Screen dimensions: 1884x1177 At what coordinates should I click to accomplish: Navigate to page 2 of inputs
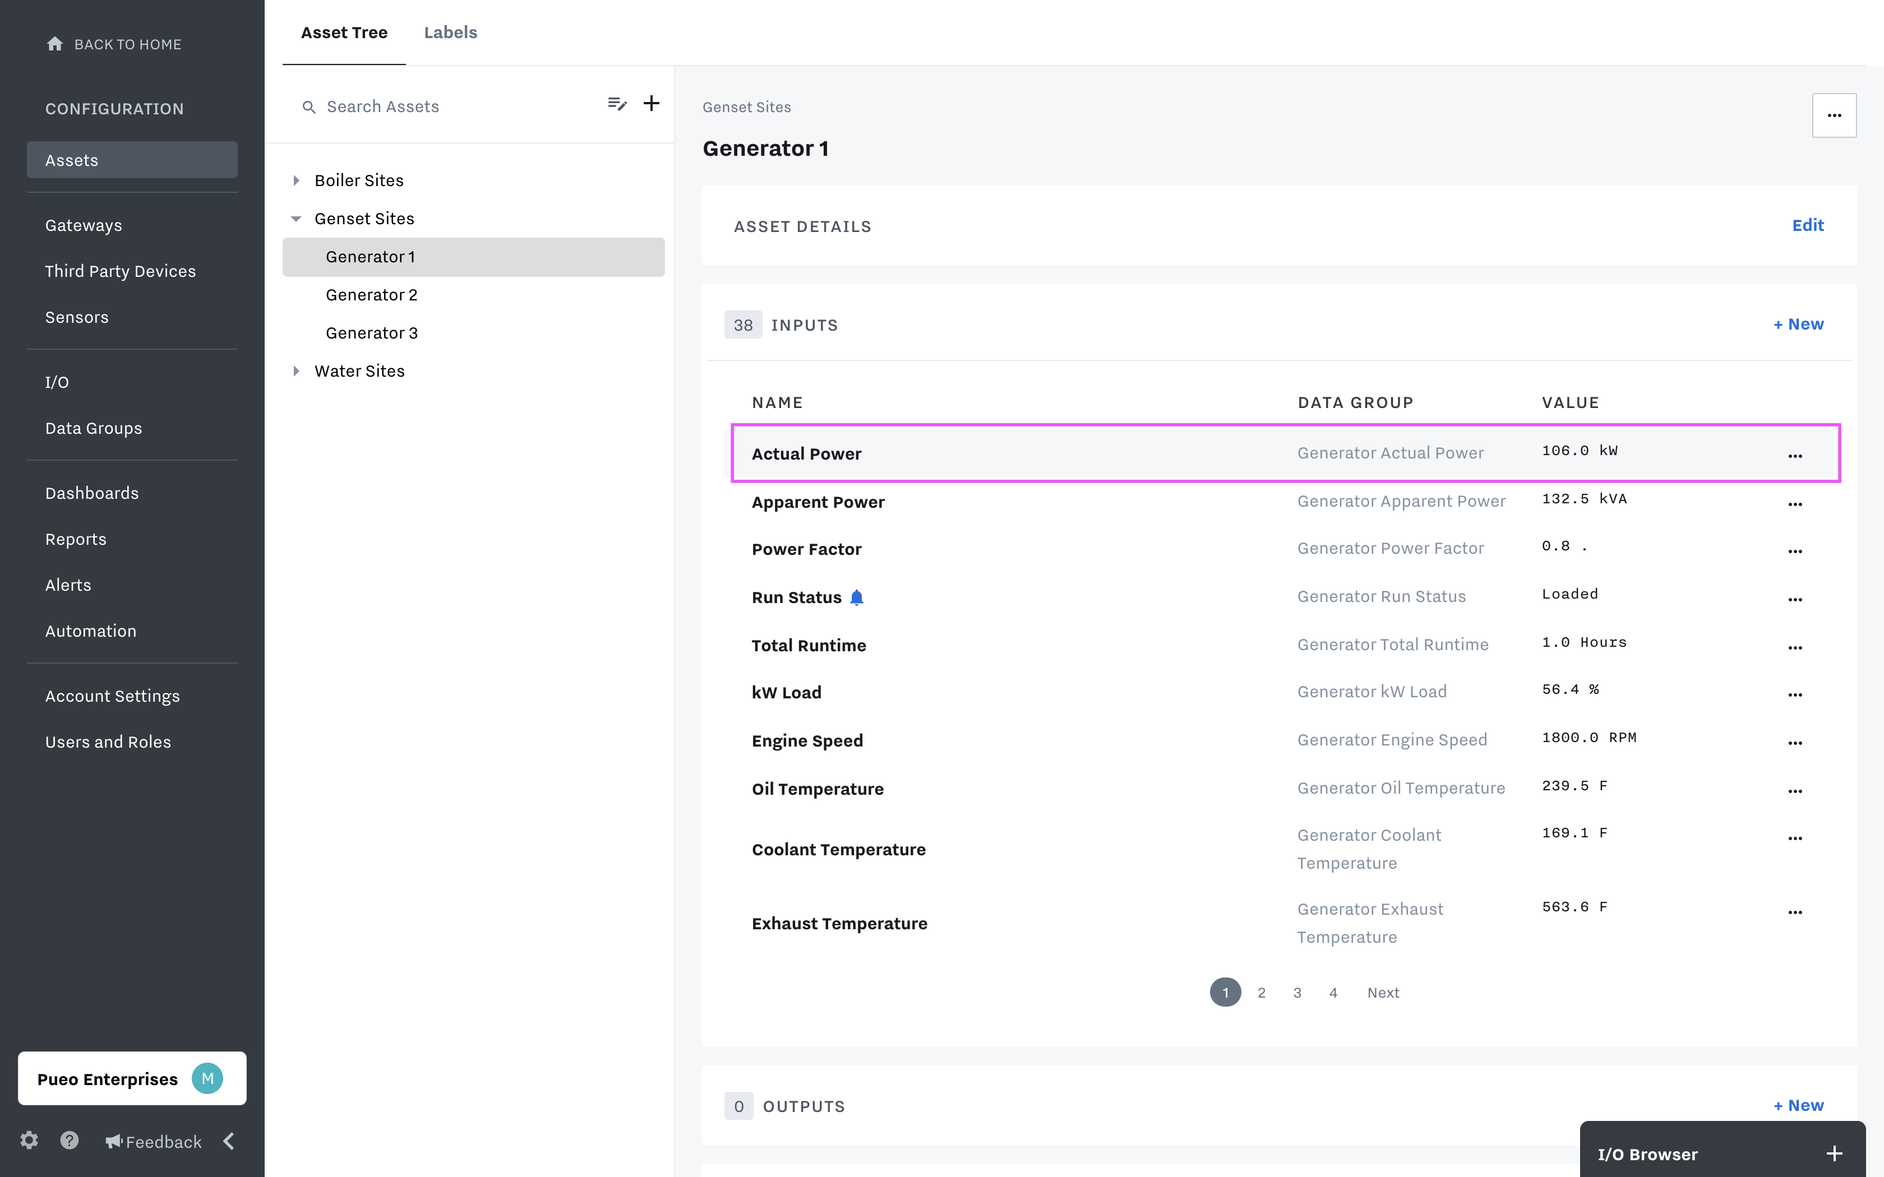[1260, 993]
